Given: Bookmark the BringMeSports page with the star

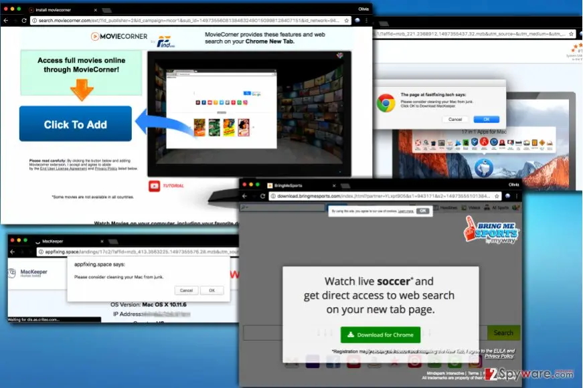Looking at the screenshot, I should pos(497,196).
